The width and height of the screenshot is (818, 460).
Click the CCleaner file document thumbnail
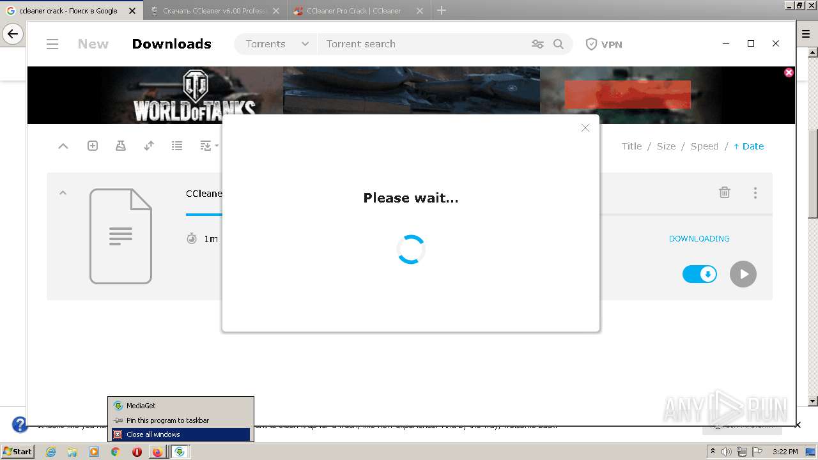click(x=121, y=236)
